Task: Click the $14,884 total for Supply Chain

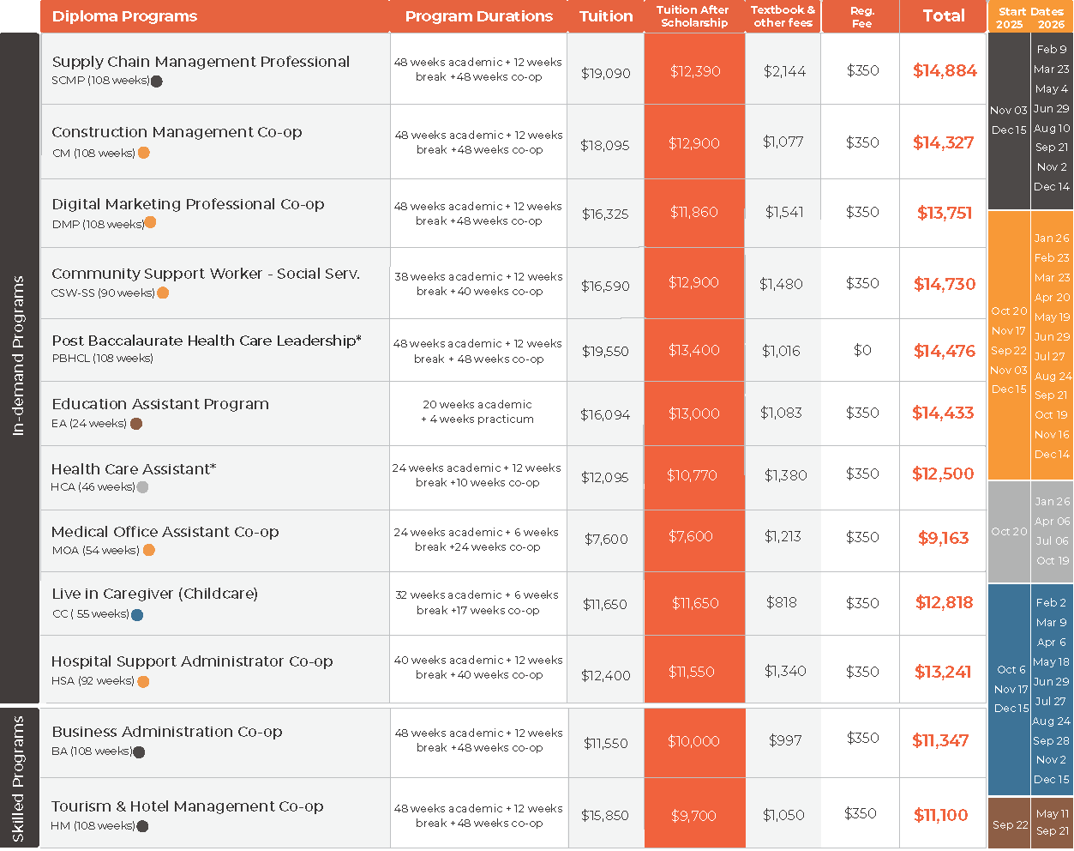Action: pyautogui.click(x=944, y=71)
